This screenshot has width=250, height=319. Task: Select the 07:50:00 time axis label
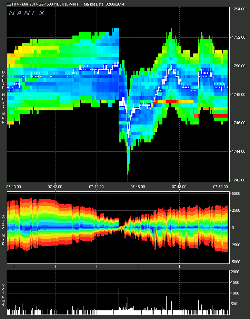221,187
